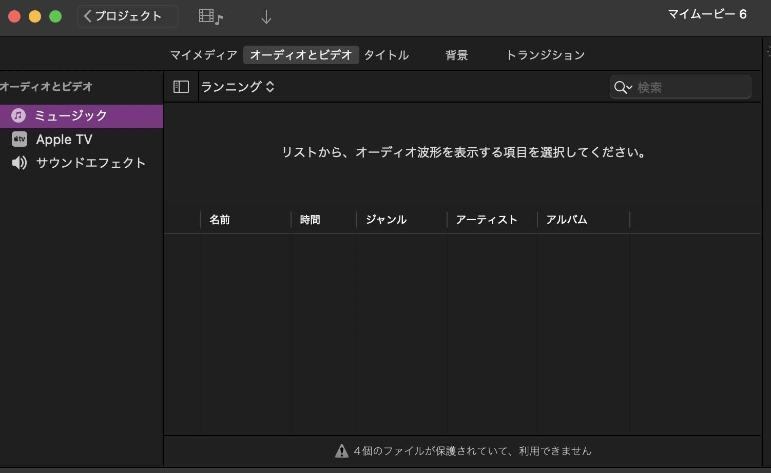The image size is (771, 473).
Task: Sort by 時間 column header
Action: tap(324, 220)
